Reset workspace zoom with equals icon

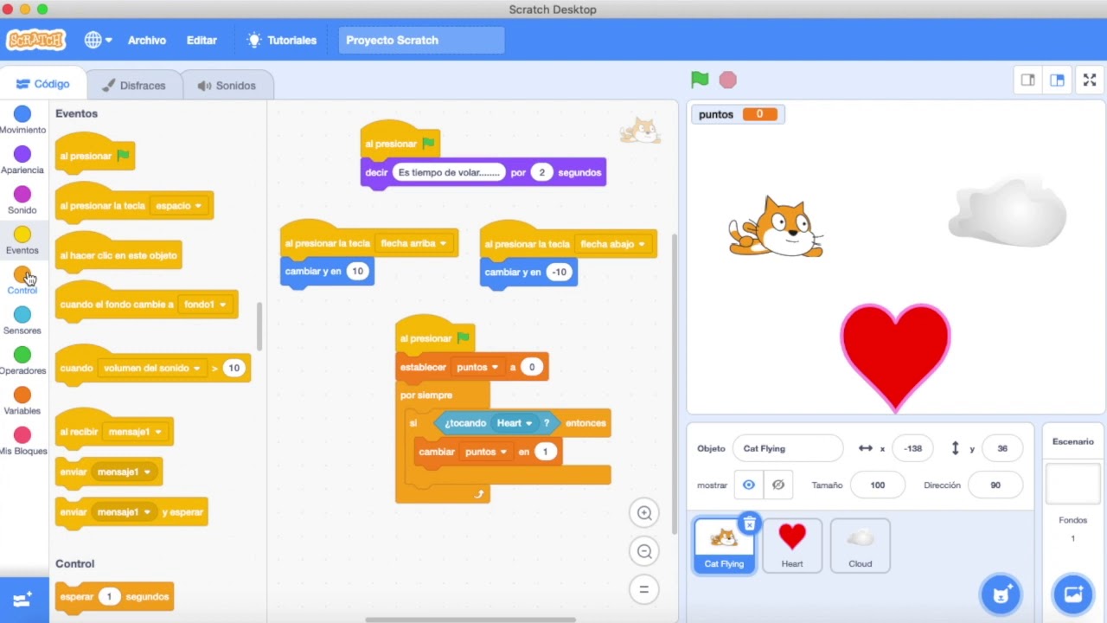tap(644, 589)
